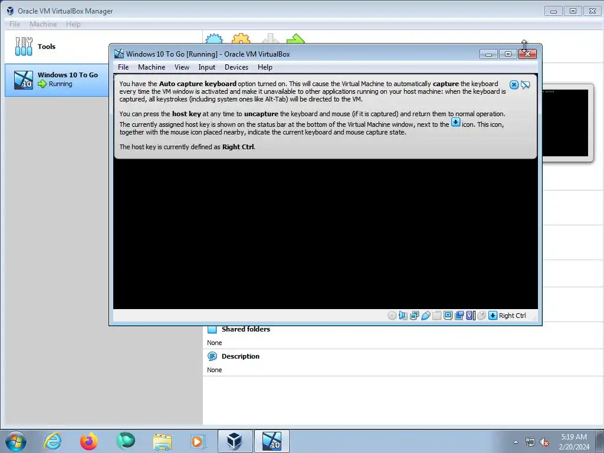Click the keyboard capture arrow icon
Viewport: 604px width, 453px height.
[493, 316]
